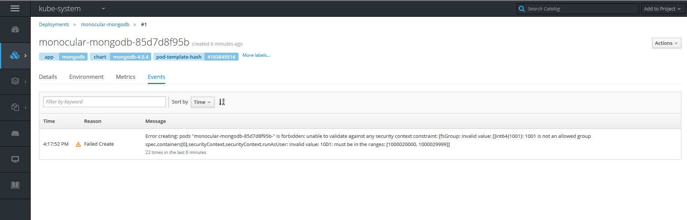Open the Builds layers sidebar icon

[15, 81]
